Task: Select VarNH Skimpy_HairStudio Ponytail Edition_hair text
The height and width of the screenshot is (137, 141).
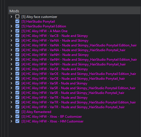Action: [x=79, y=60]
